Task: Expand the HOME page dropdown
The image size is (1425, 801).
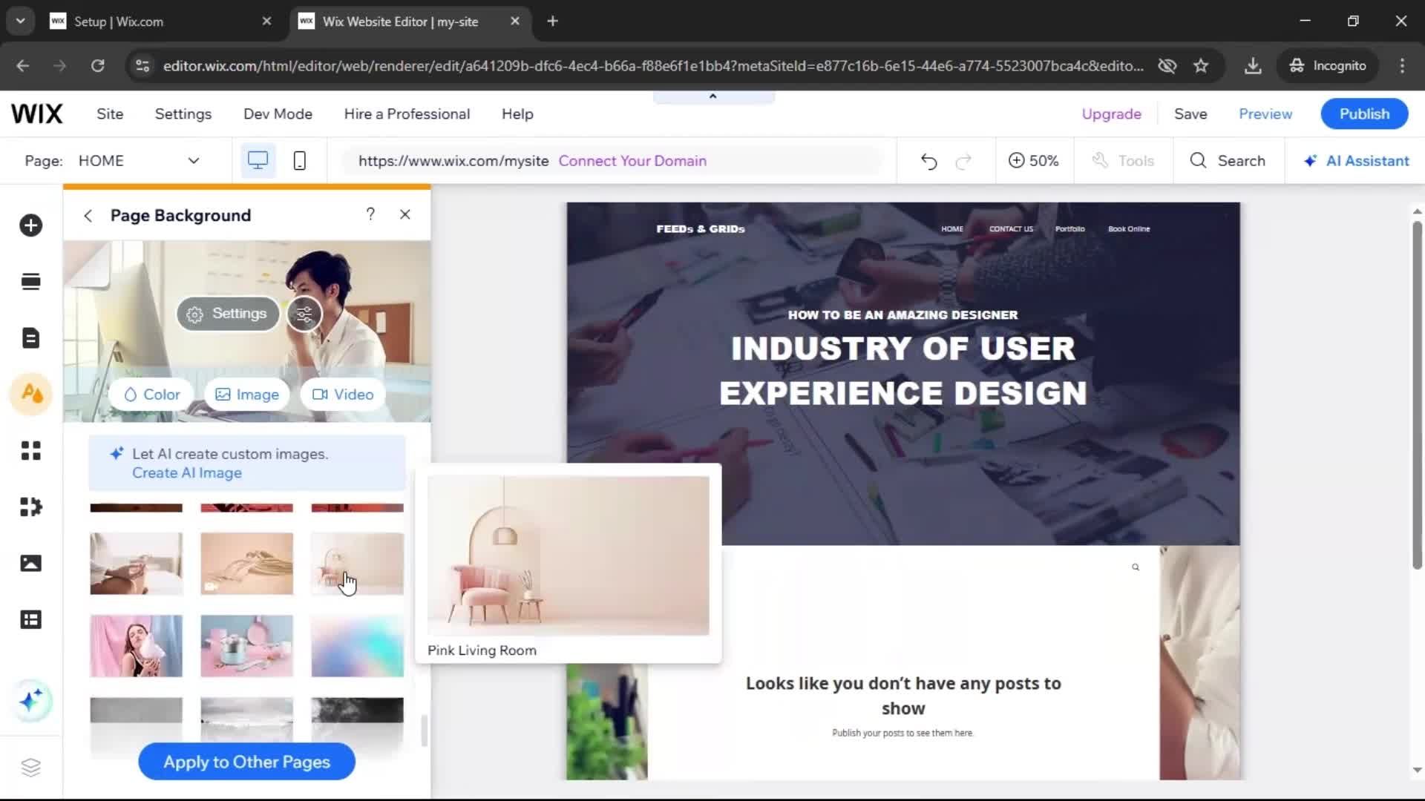Action: [x=194, y=161]
